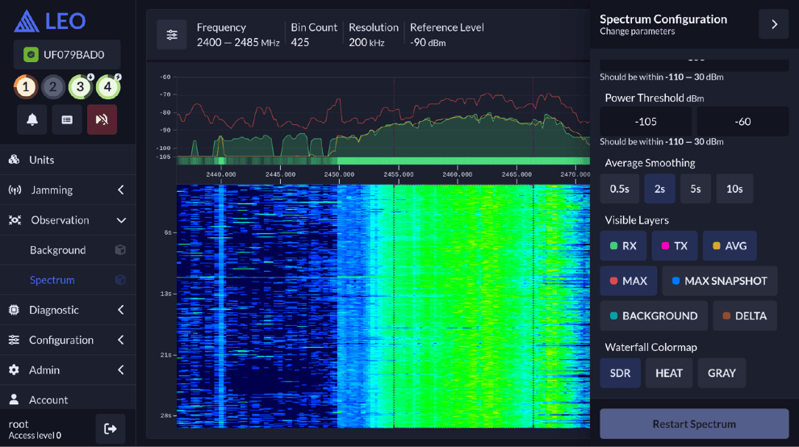Click the green shield icon beside UF079BAD0

pos(31,55)
